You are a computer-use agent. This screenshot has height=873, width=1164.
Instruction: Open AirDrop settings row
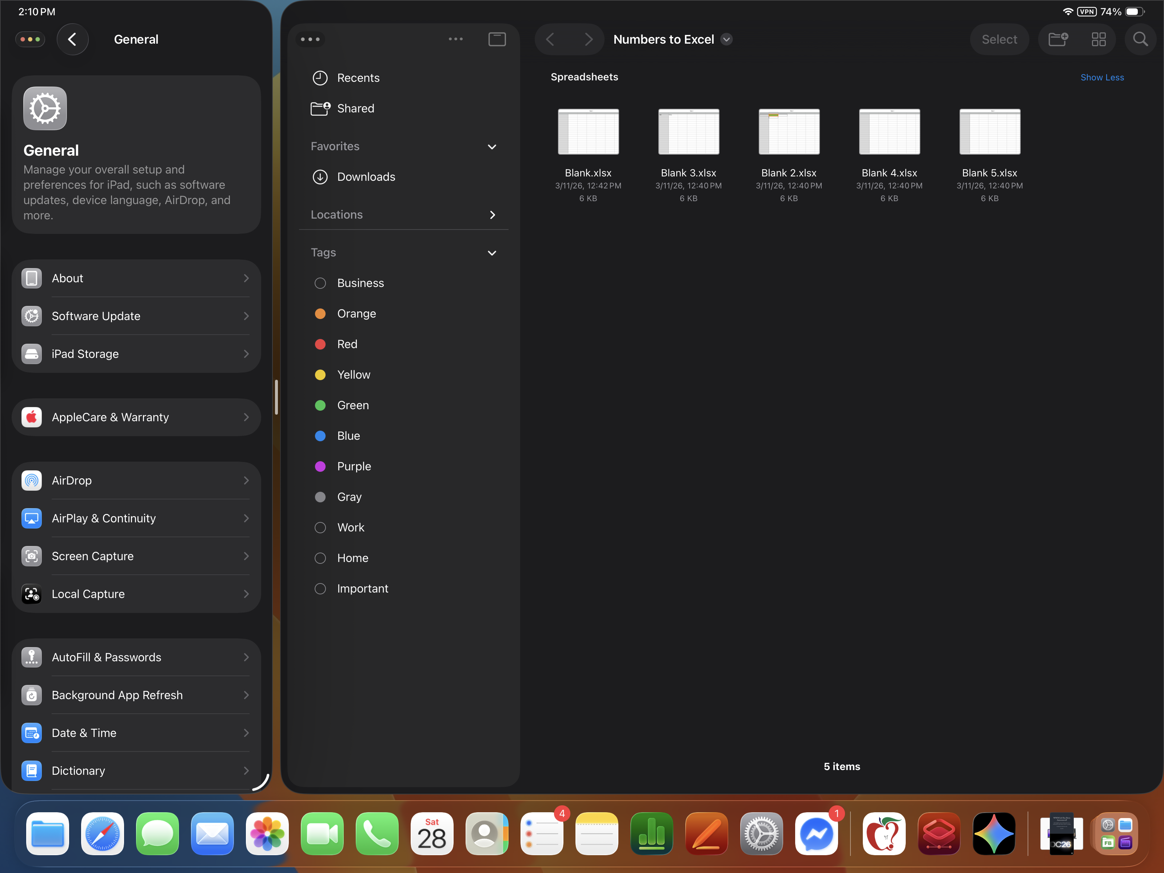136,481
